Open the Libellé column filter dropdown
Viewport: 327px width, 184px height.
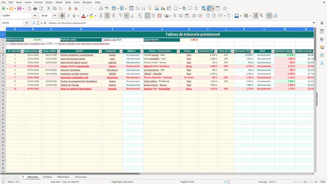(100, 51)
